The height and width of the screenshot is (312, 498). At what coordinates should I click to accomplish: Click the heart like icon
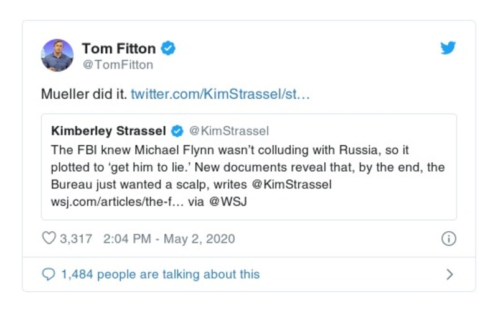tap(48, 239)
